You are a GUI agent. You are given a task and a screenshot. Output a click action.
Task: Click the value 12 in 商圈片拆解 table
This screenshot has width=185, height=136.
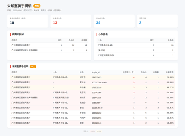coord(86,45)
